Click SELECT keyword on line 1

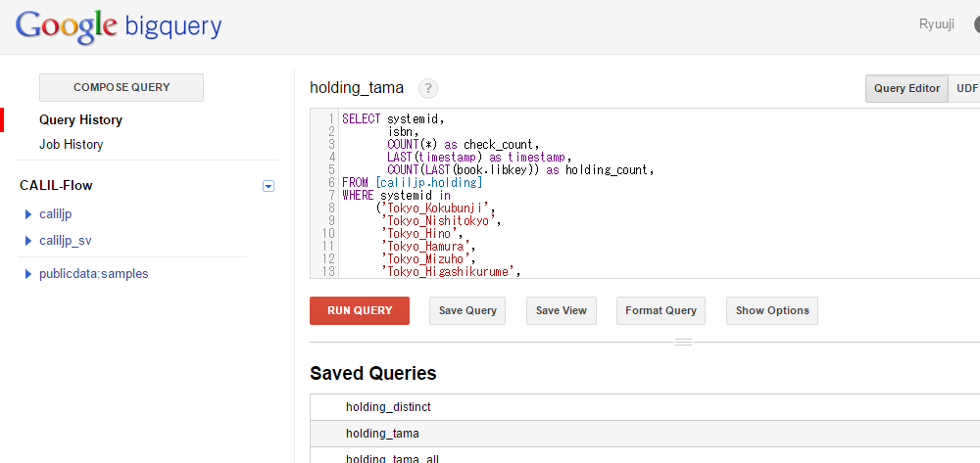(362, 119)
